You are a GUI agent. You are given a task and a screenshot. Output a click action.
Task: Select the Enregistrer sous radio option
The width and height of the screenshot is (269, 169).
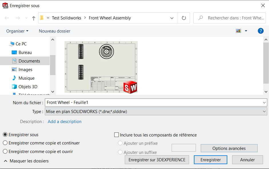click(x=5, y=135)
